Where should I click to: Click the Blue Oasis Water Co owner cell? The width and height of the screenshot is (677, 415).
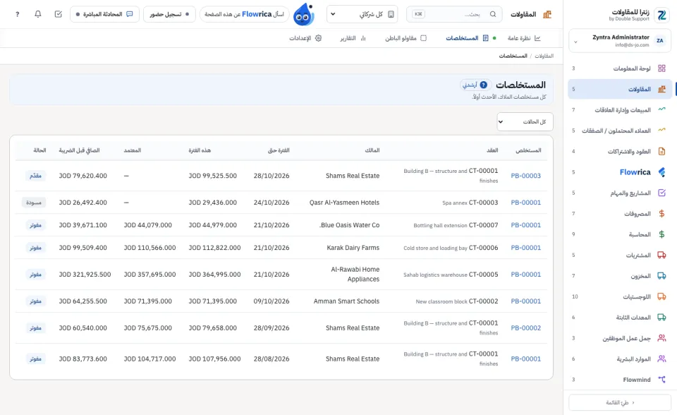349,224
